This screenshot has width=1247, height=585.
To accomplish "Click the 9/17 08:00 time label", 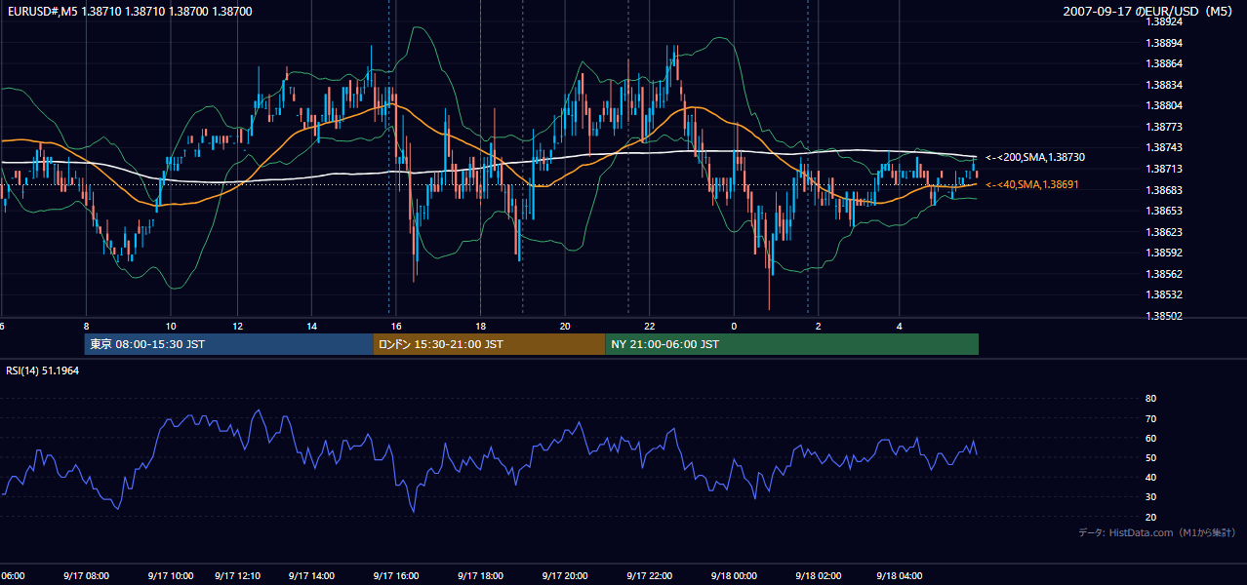I will 87,576.
